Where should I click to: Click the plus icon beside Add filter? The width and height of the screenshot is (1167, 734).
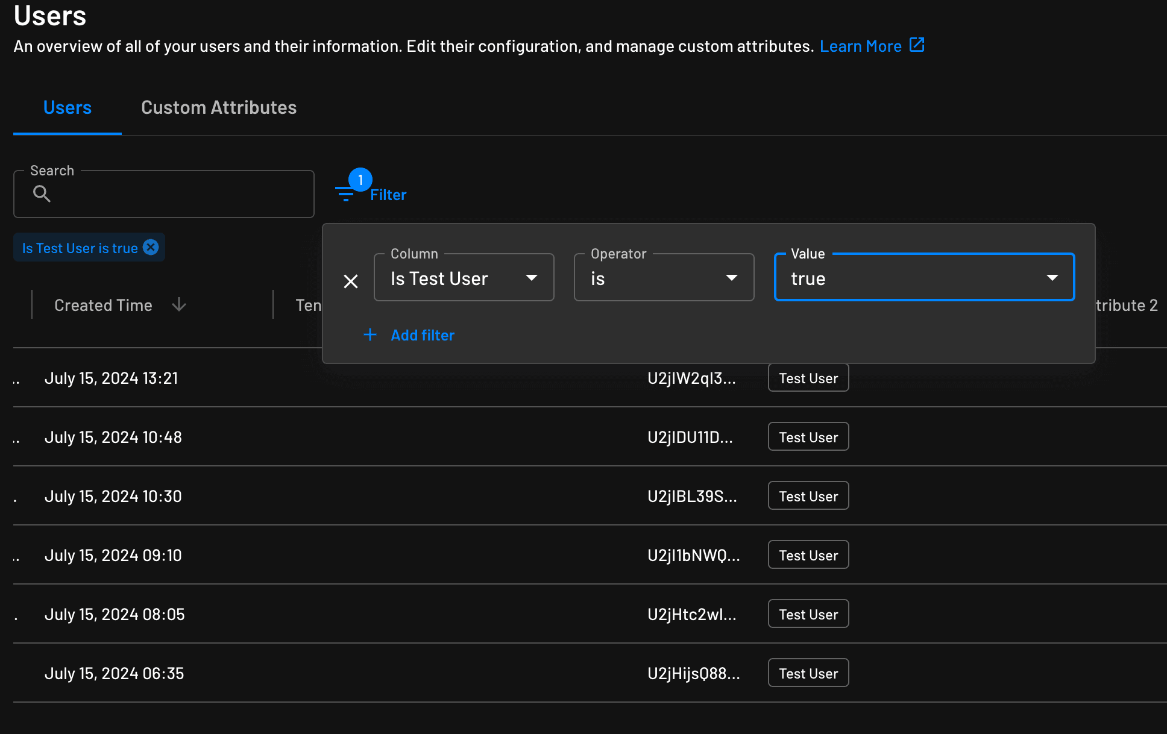(x=370, y=334)
